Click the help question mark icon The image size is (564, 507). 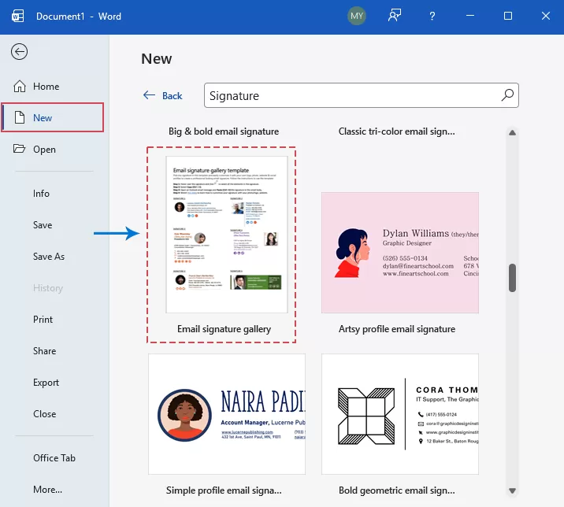pyautogui.click(x=432, y=17)
